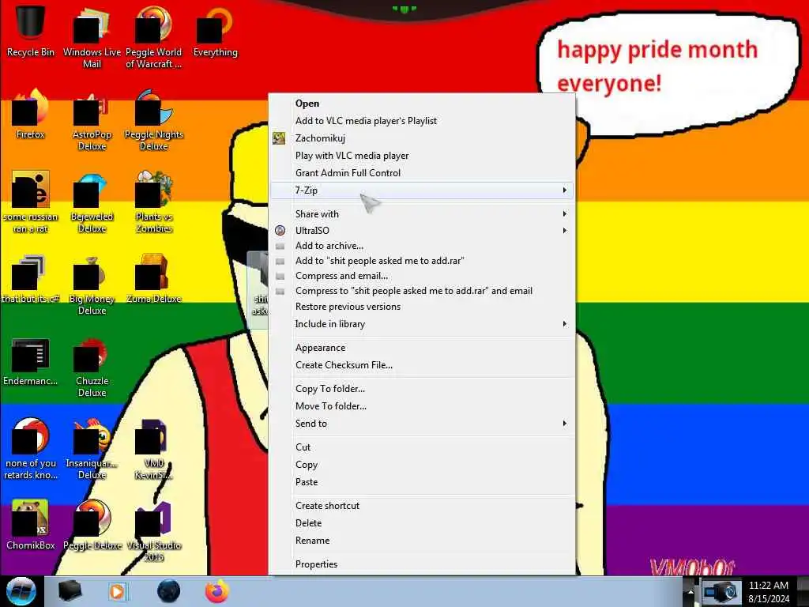Image resolution: width=809 pixels, height=607 pixels.
Task: Choose Restore previous versions
Action: tap(422, 307)
